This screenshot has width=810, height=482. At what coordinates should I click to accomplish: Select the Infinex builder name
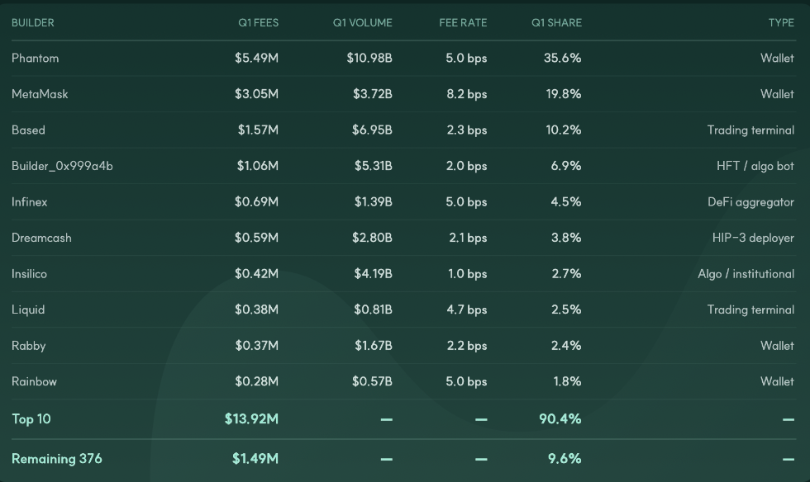coord(30,201)
